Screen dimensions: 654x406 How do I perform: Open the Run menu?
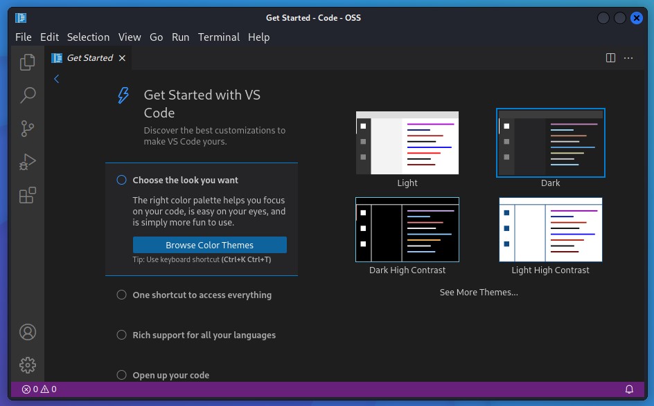click(x=181, y=37)
